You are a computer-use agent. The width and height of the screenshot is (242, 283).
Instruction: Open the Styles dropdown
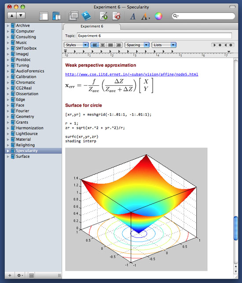coord(76,45)
